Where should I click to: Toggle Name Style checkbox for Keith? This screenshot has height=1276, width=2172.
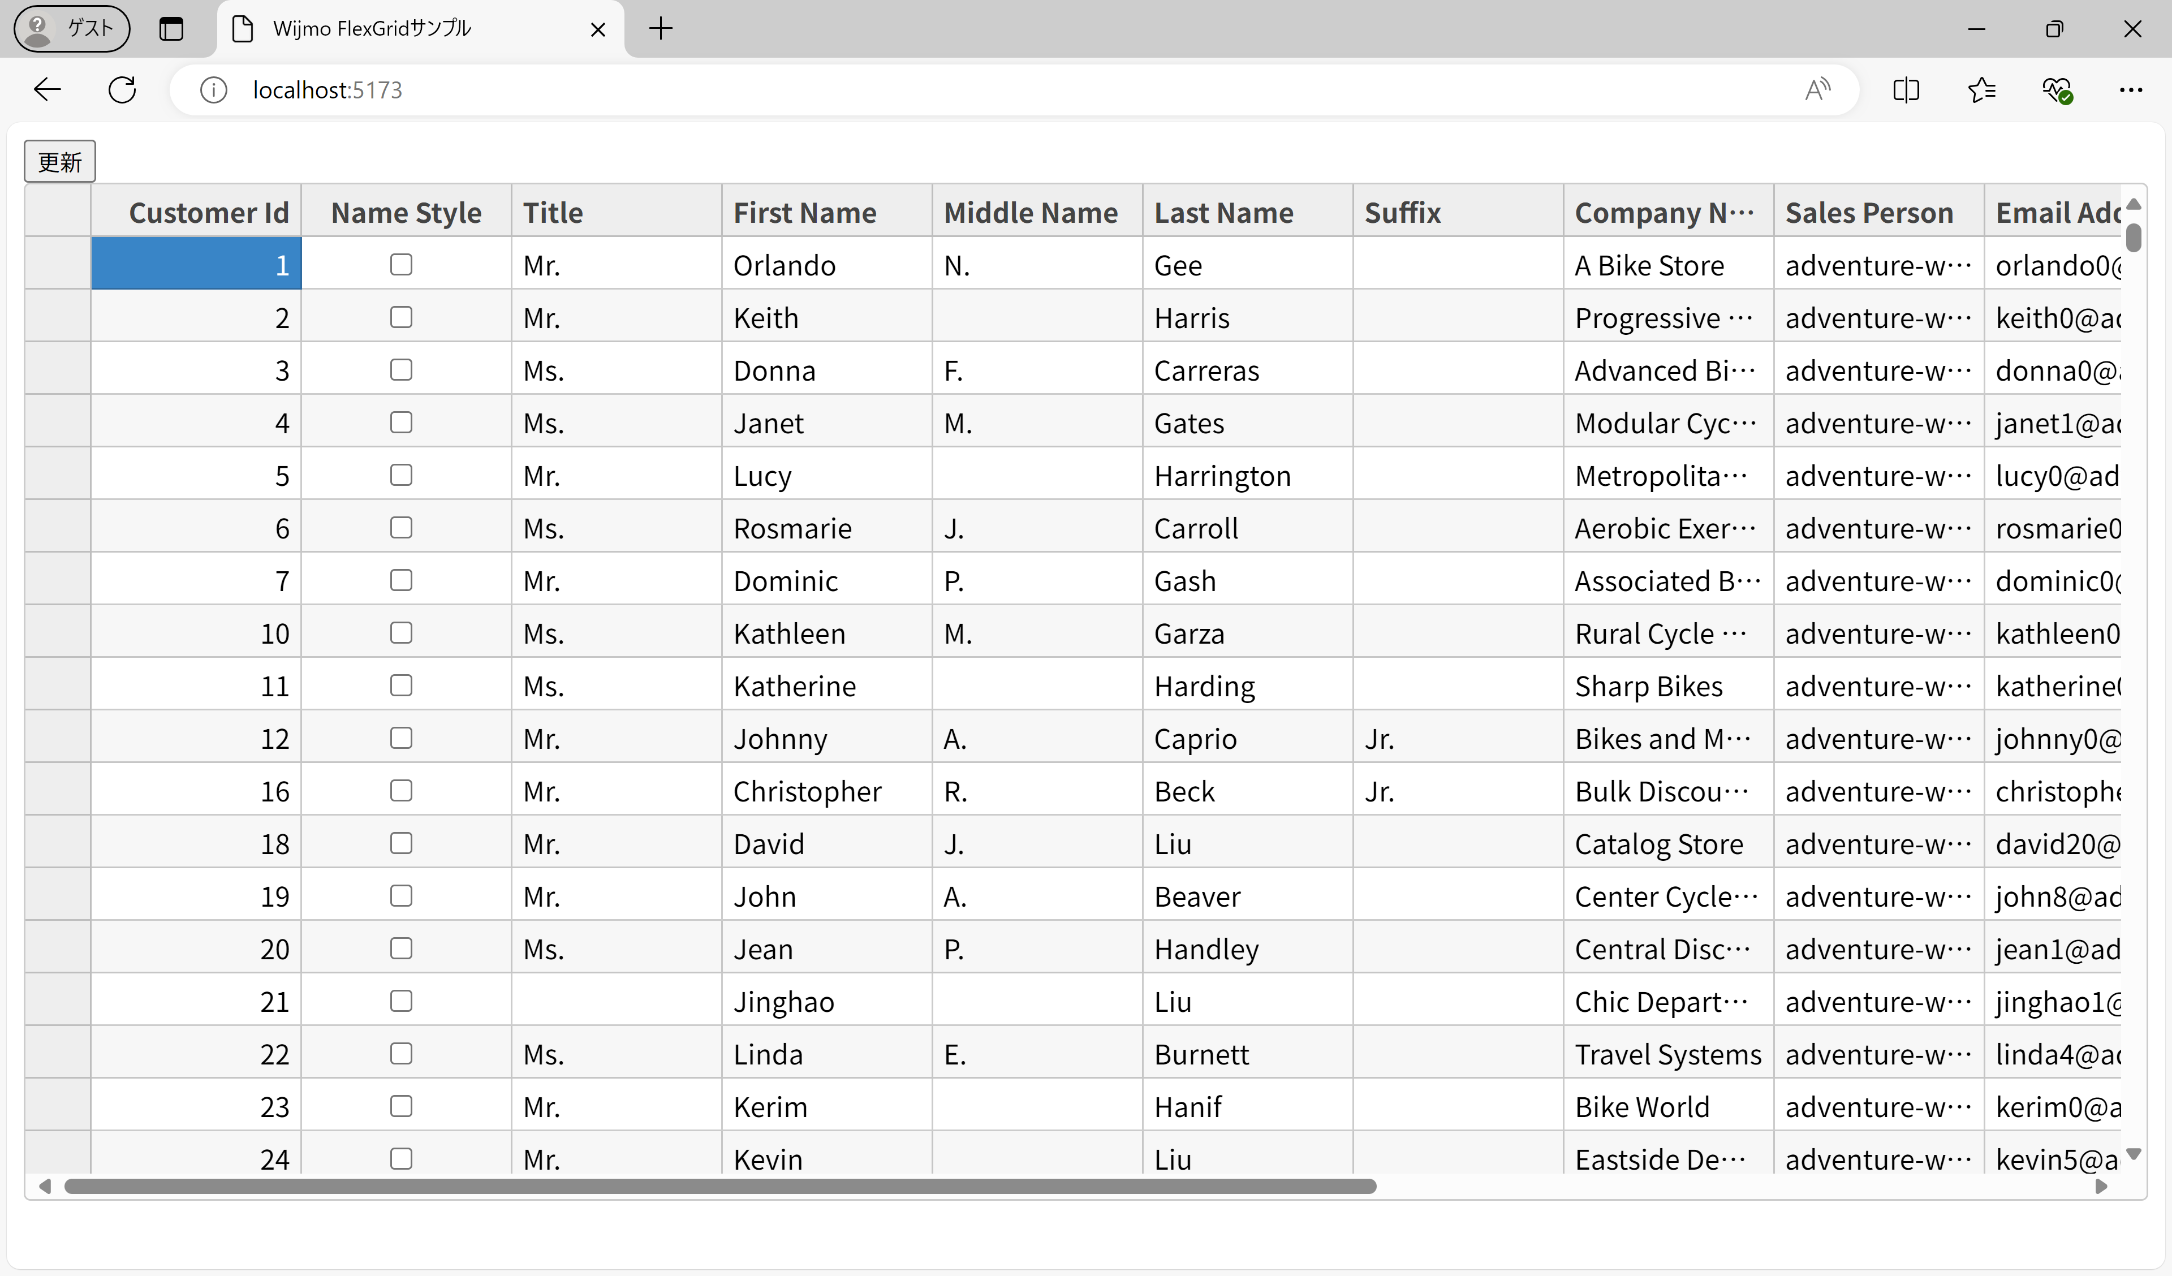point(401,316)
